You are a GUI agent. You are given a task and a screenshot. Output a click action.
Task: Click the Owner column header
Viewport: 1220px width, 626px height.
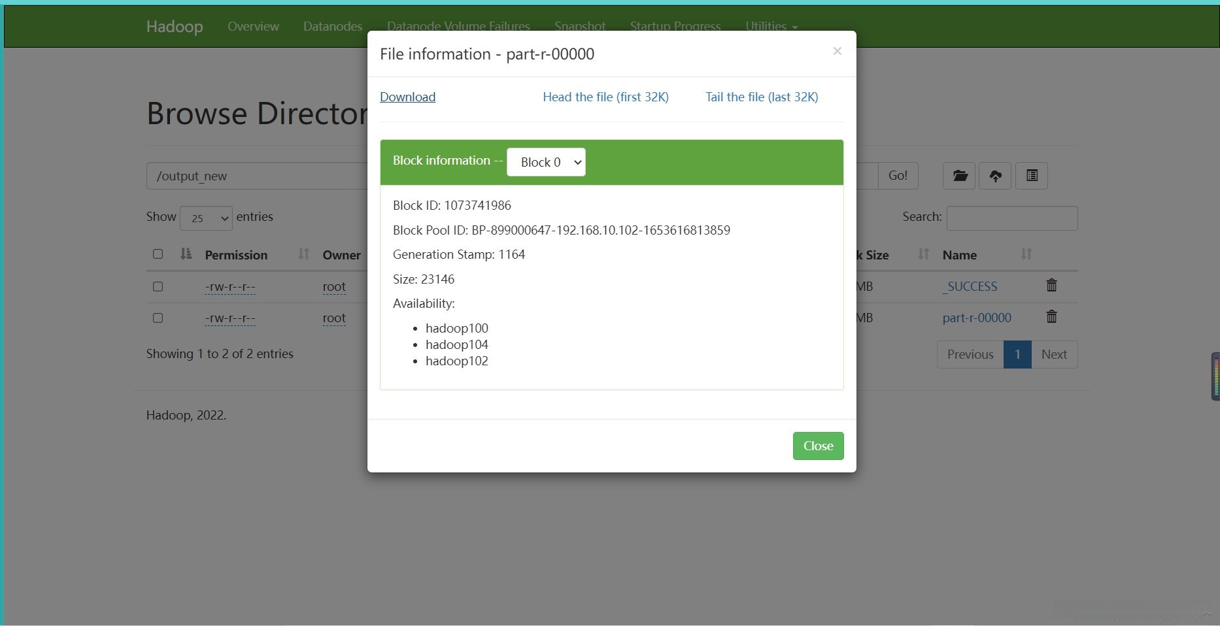(341, 255)
